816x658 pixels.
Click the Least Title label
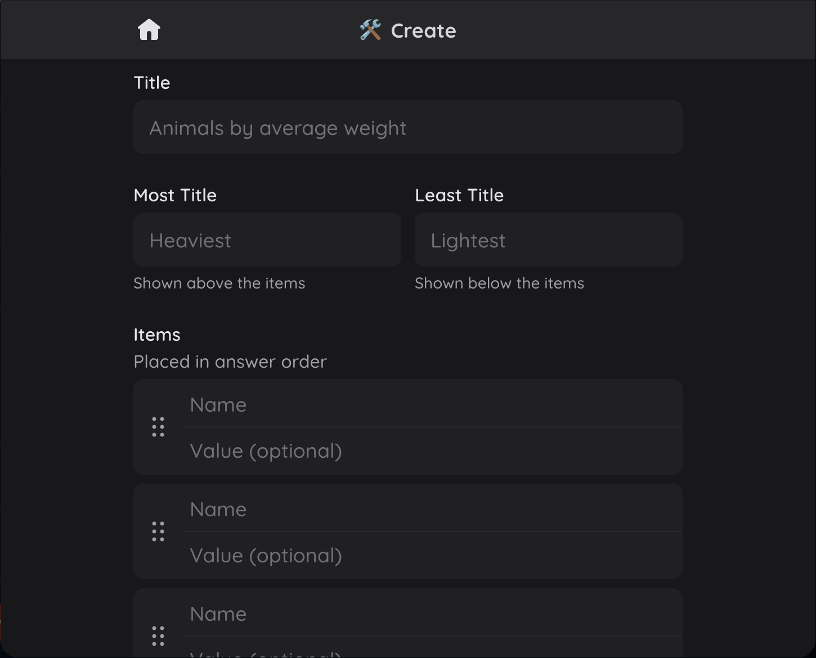pyautogui.click(x=459, y=195)
